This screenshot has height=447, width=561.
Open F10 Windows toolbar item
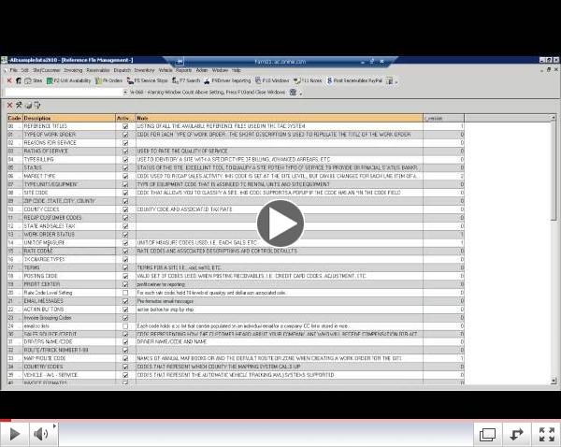272,80
